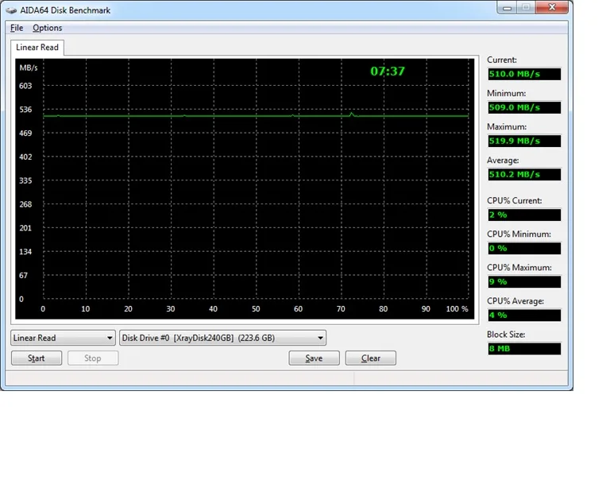Save the benchmark results
Viewport: 610px width, 488px height.
coord(314,358)
